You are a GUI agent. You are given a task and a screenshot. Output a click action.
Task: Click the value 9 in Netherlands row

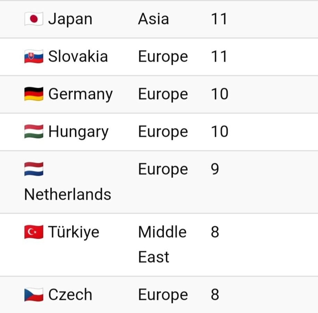coord(215,169)
